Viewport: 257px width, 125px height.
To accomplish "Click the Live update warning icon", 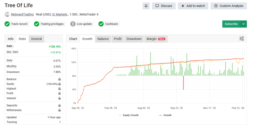I will click(x=73, y=24).
